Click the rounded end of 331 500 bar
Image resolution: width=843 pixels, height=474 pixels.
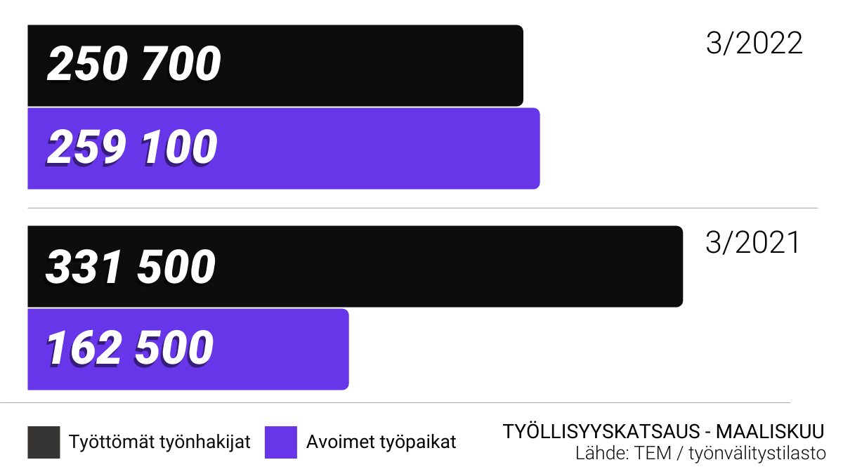pos(679,266)
